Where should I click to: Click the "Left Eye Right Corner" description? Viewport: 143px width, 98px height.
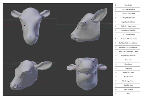(x=128, y=18)
